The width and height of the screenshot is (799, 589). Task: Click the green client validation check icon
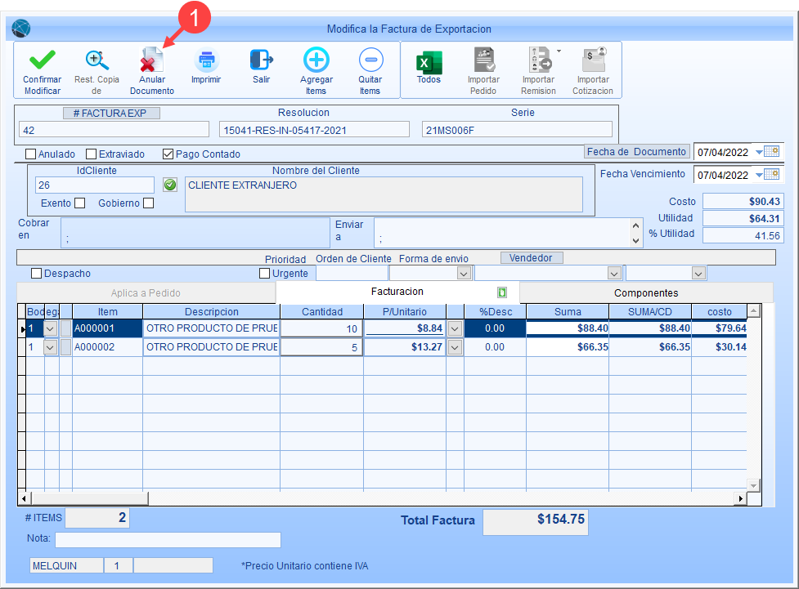[x=170, y=185]
